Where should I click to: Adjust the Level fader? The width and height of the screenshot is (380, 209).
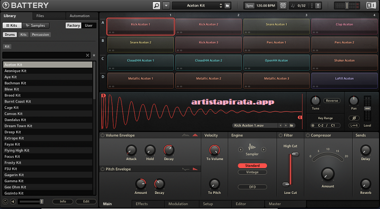tap(367, 109)
